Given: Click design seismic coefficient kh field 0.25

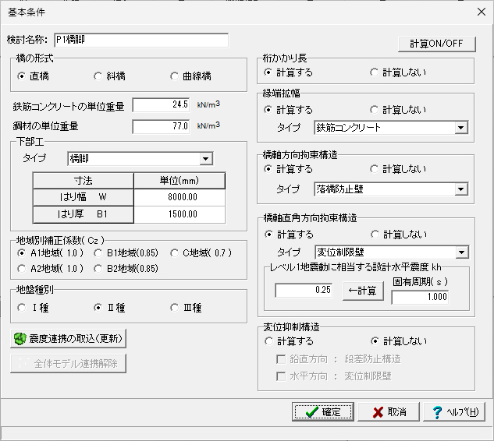Looking at the screenshot, I should [x=304, y=290].
